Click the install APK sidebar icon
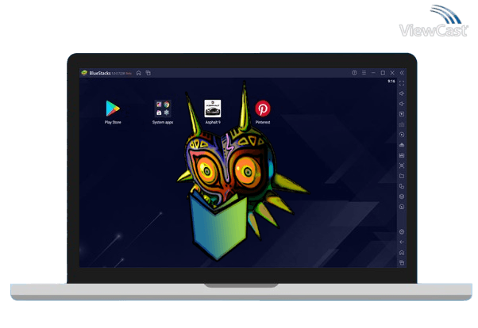Image resolution: width=478 pixels, height=328 pixels. [x=402, y=145]
